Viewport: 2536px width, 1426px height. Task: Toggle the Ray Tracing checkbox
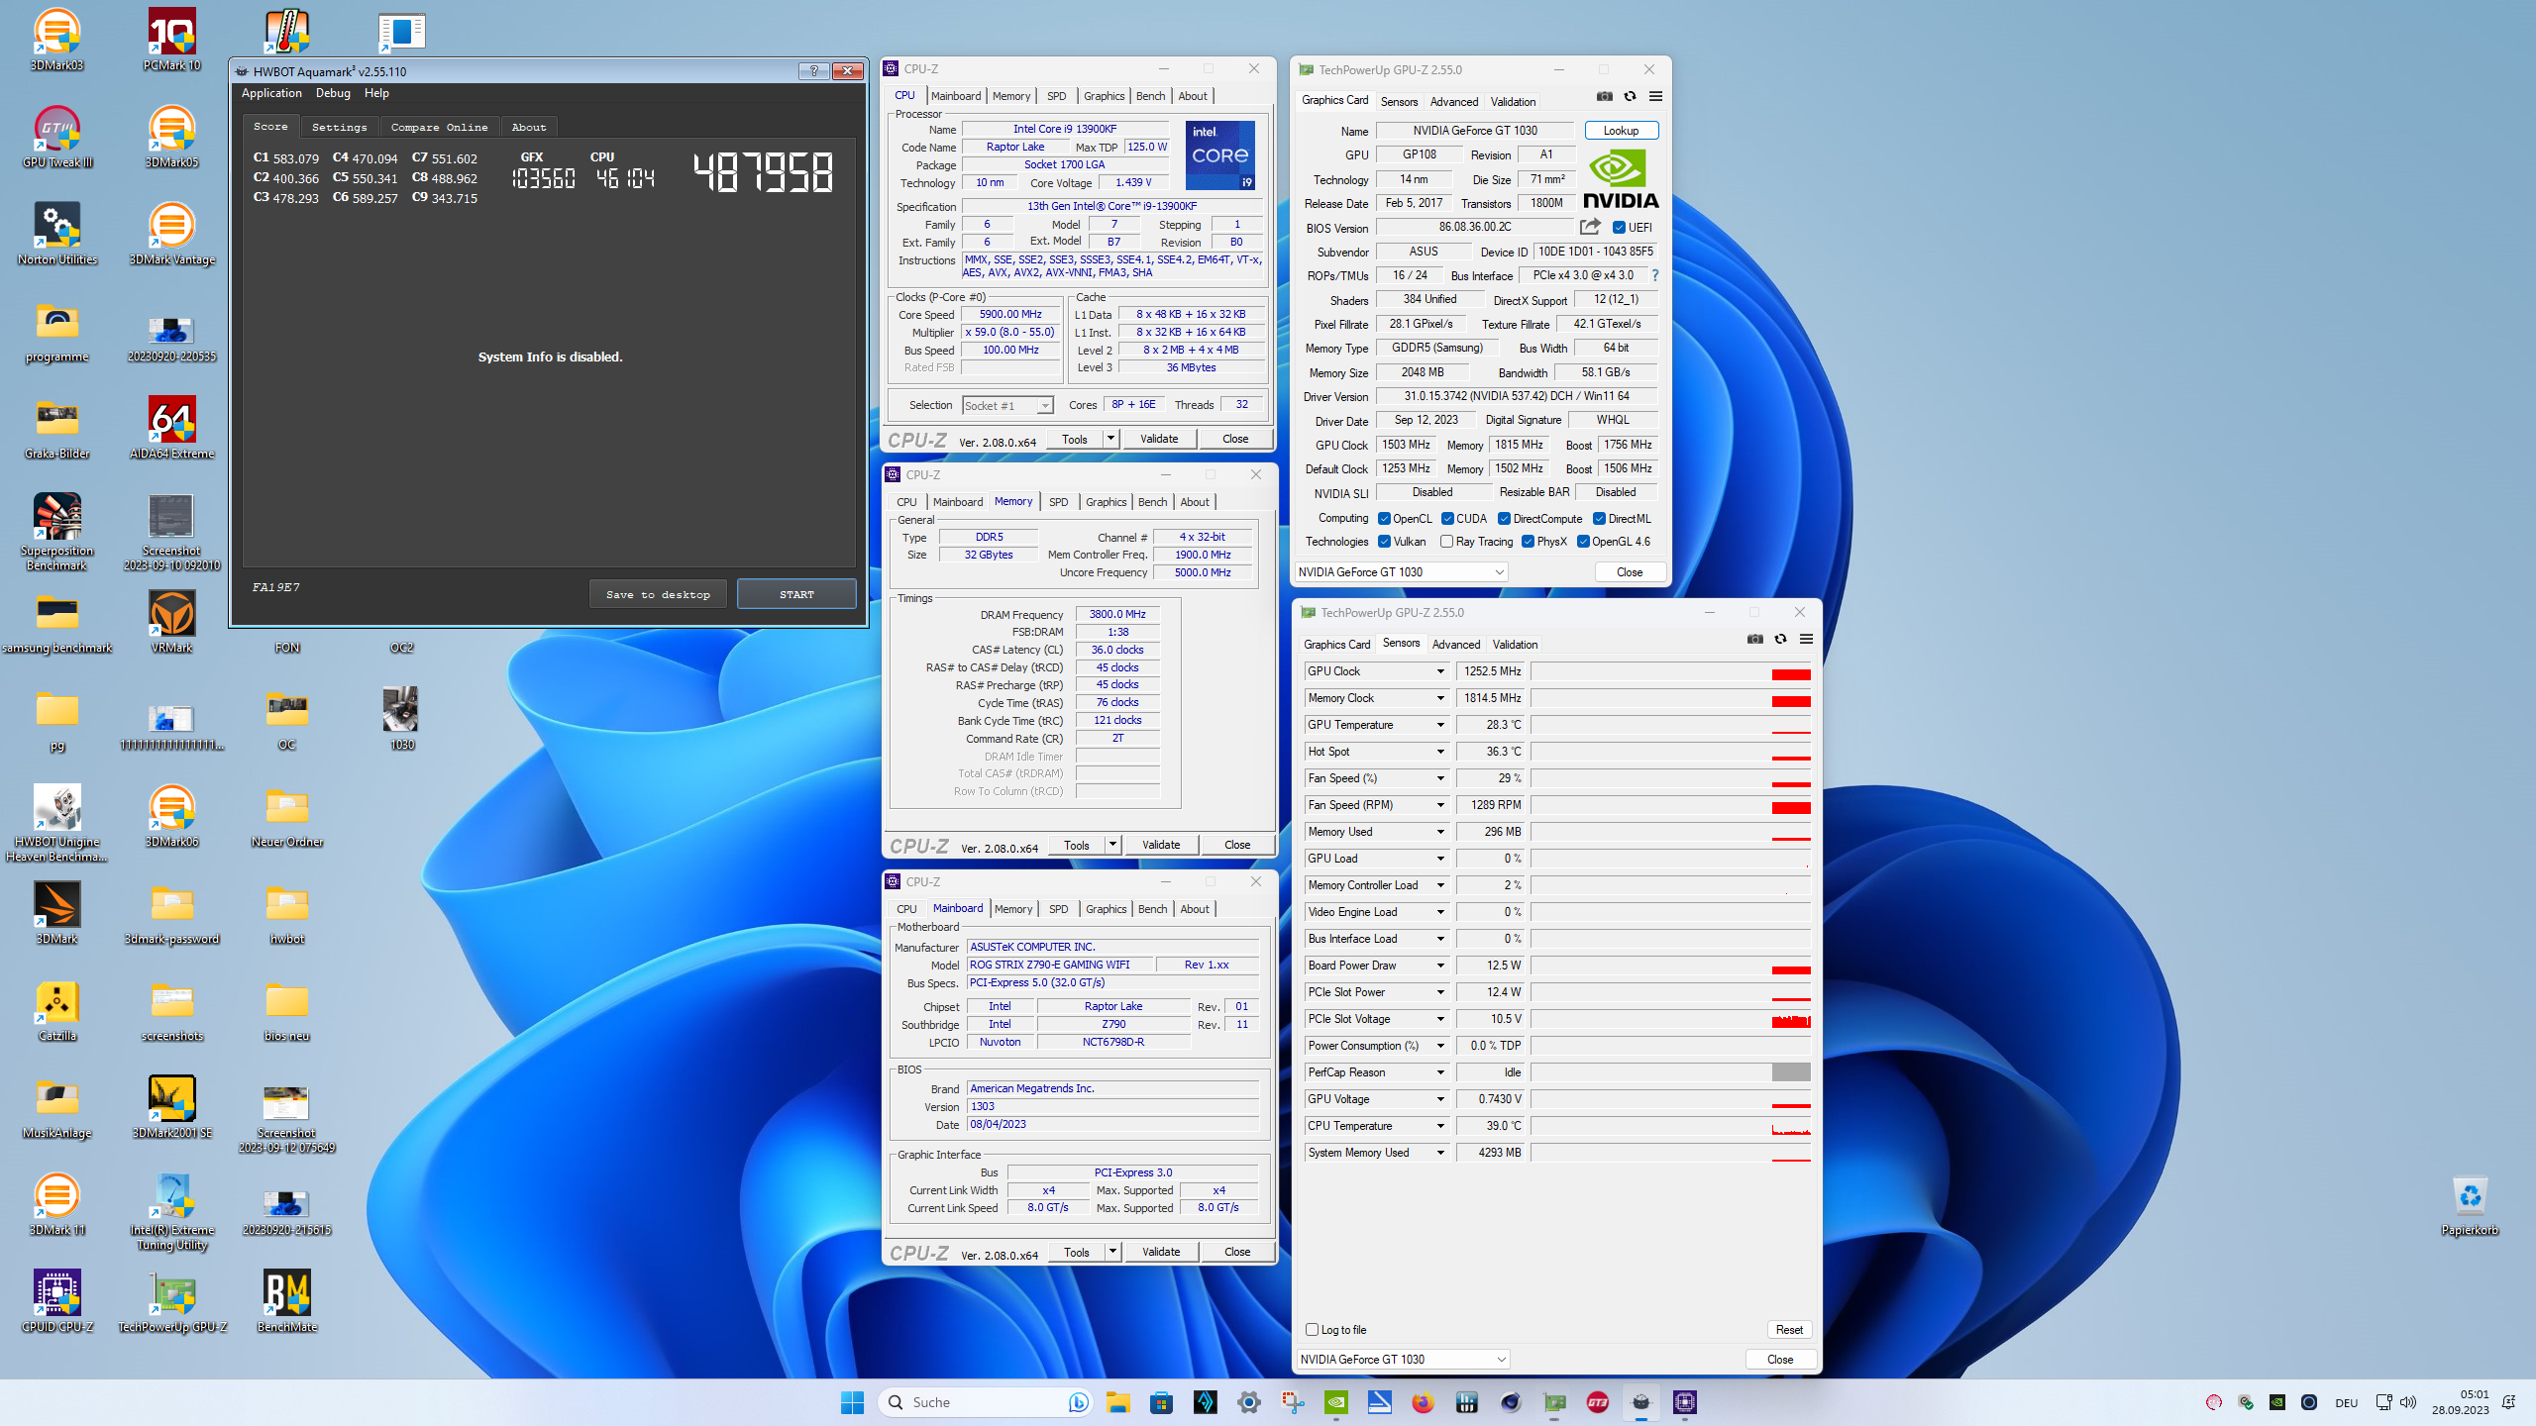pyautogui.click(x=1446, y=542)
